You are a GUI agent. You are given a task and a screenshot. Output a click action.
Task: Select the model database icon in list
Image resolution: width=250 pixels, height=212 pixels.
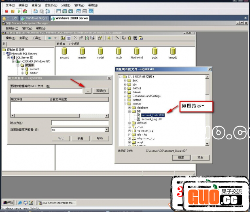100,51
